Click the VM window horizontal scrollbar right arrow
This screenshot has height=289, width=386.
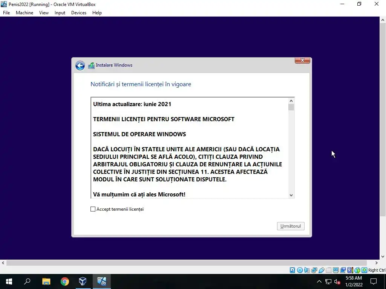point(377,263)
